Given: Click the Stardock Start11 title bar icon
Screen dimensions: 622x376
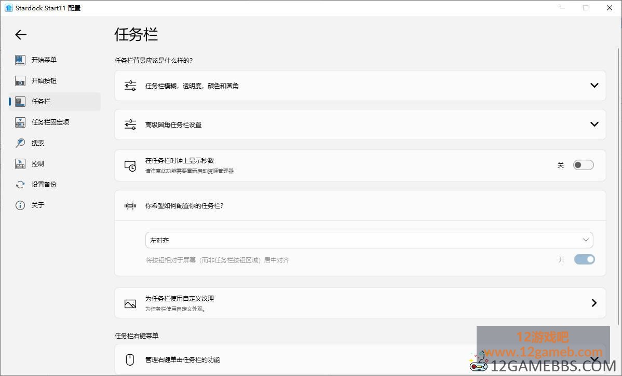Looking at the screenshot, I should [x=9, y=8].
